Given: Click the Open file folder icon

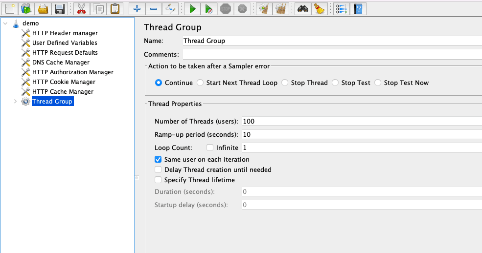Looking at the screenshot, I should (x=43, y=9).
